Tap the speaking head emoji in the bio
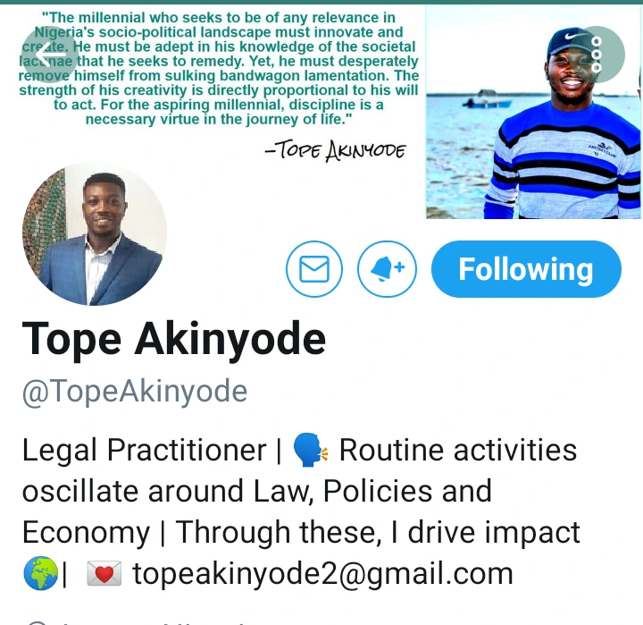This screenshot has width=643, height=625. [x=311, y=451]
